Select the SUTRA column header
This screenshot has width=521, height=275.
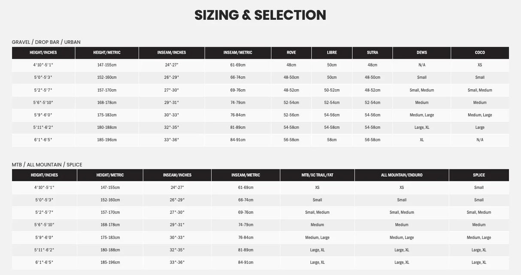point(373,53)
